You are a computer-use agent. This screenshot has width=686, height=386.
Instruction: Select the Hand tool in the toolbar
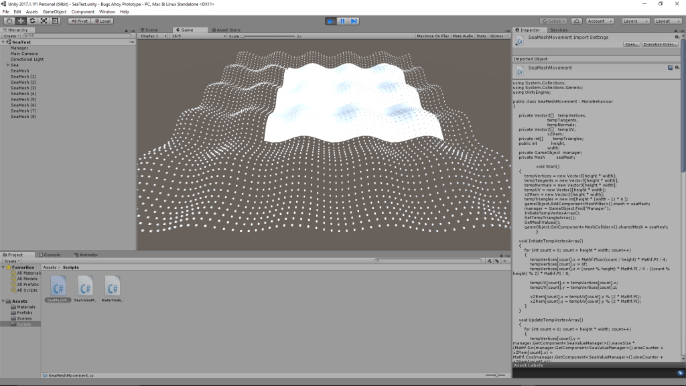click(x=9, y=21)
